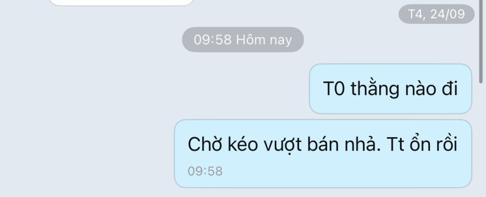486x197 pixels.
Task: Click the word "rồi" ending the second message
Action: tap(447, 144)
